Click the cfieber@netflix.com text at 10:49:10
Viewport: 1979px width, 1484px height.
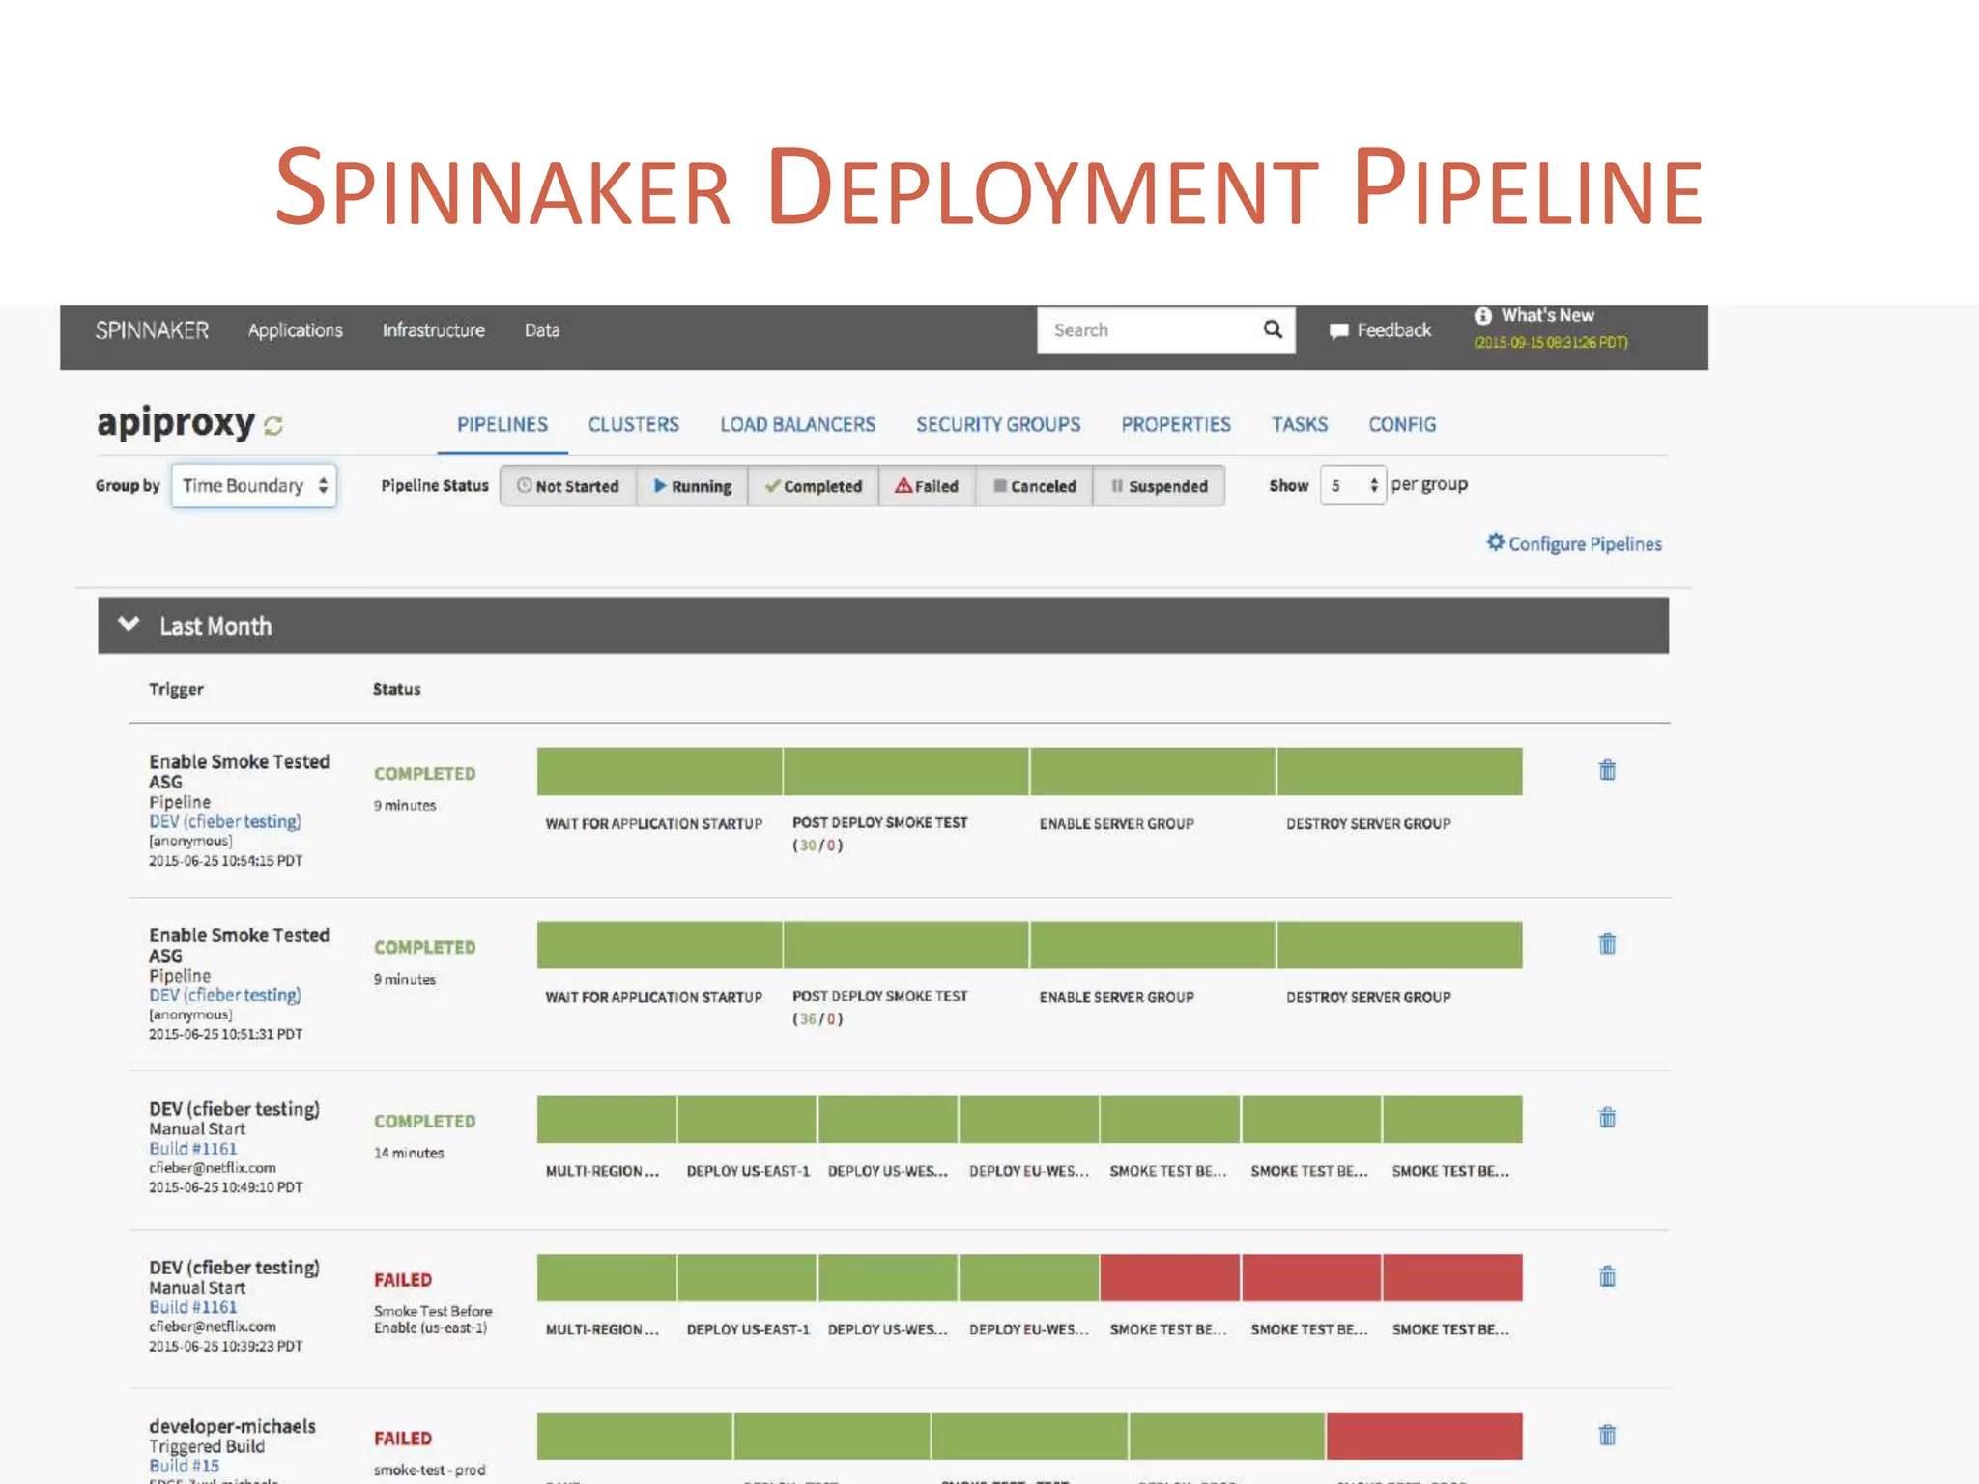[213, 1168]
